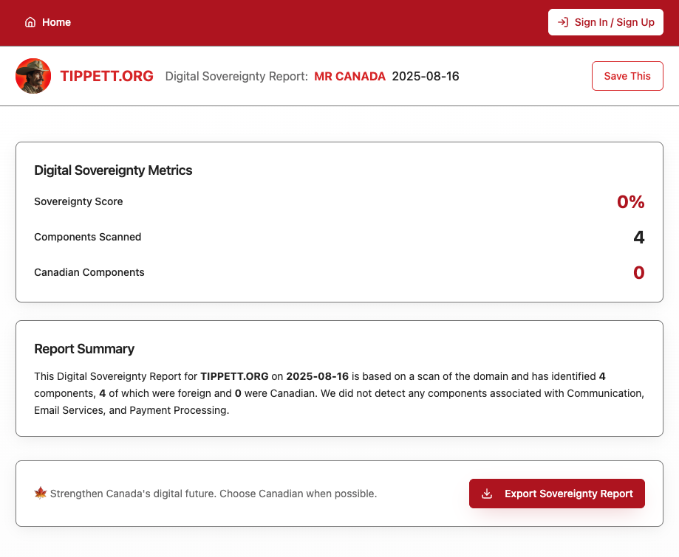Click the report date 2025-08-16 in header
The image size is (679, 557).
(425, 76)
